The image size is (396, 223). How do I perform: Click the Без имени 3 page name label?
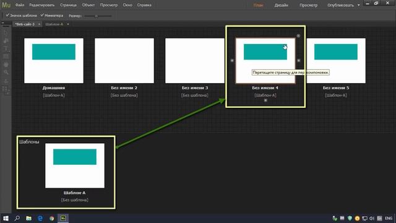[x=195, y=88]
